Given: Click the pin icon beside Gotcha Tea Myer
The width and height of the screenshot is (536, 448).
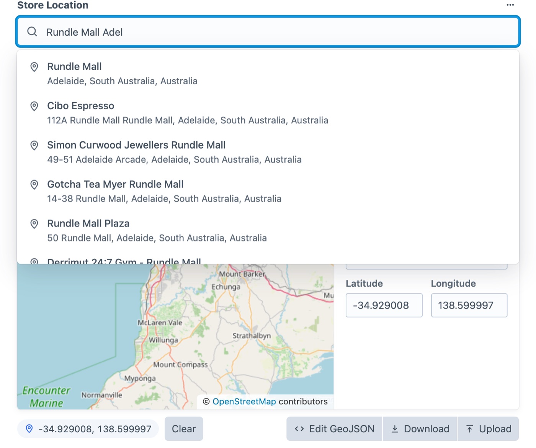Looking at the screenshot, I should pyautogui.click(x=34, y=185).
